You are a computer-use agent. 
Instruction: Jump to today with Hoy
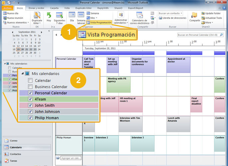pos(49,17)
